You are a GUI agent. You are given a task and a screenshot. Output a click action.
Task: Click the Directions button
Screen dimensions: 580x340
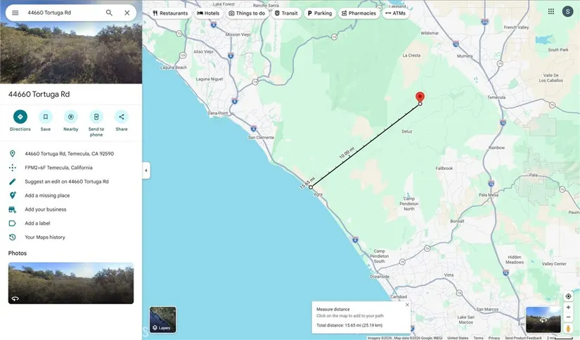tap(20, 117)
